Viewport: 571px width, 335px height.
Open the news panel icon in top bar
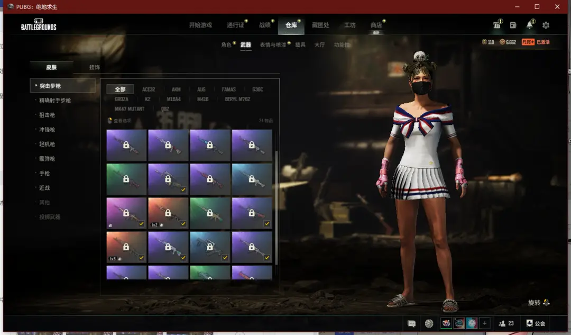513,25
